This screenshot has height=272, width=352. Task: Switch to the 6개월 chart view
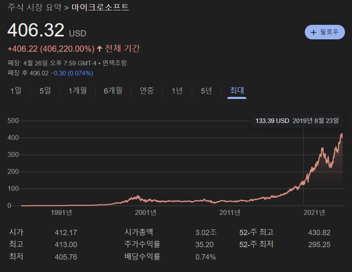(113, 91)
